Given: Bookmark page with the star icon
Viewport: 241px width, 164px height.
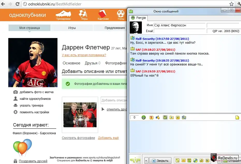Looking at the screenshot, I should click(x=231, y=4).
